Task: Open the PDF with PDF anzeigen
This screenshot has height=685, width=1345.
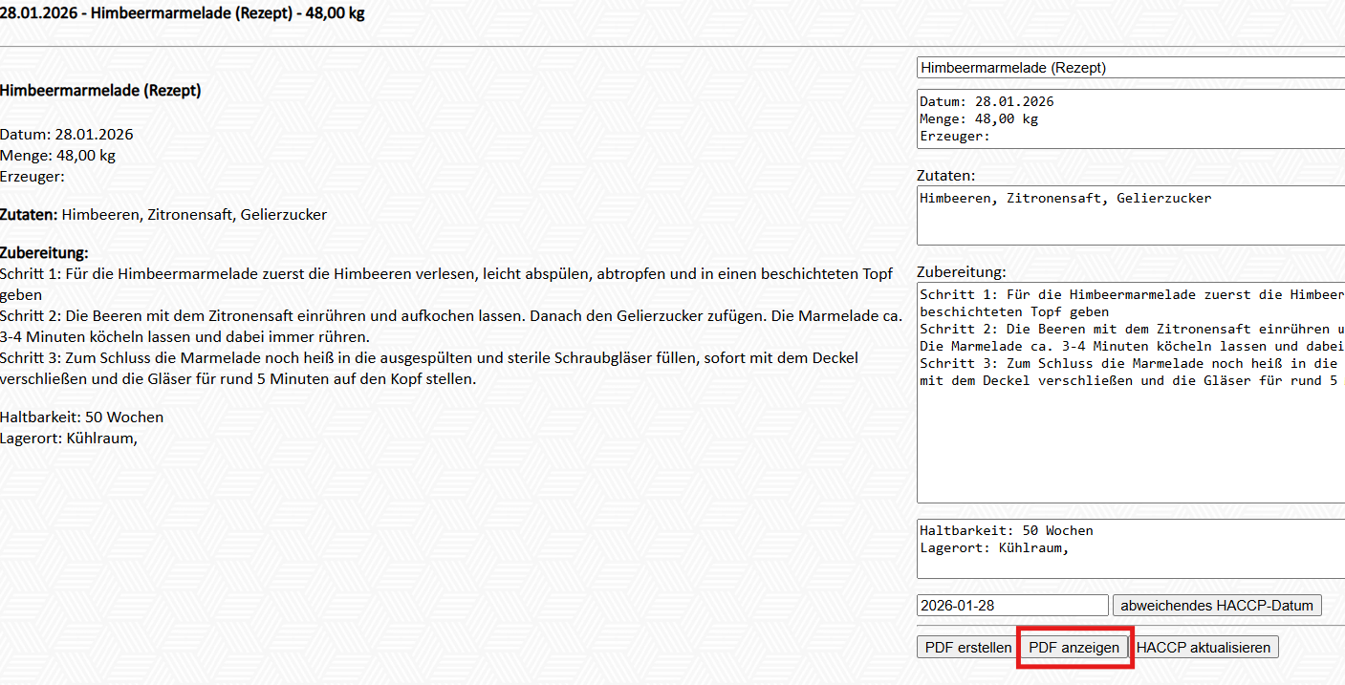Action: [x=1074, y=648]
